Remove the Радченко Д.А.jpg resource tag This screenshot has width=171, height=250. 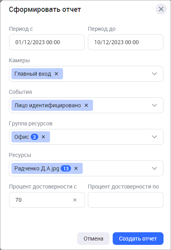(76, 168)
